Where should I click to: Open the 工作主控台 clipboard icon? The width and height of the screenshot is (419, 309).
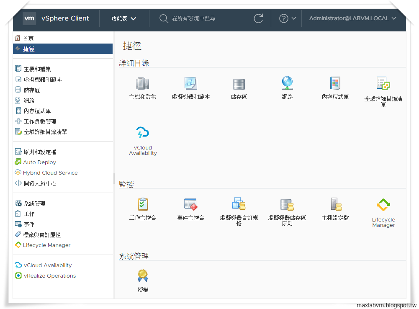pyautogui.click(x=142, y=204)
